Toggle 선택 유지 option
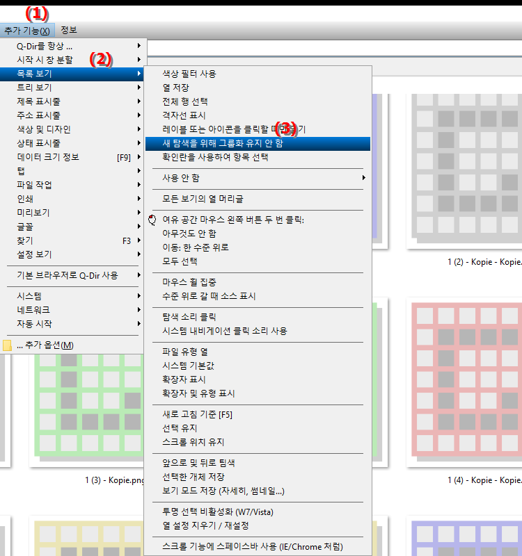 pos(258,428)
